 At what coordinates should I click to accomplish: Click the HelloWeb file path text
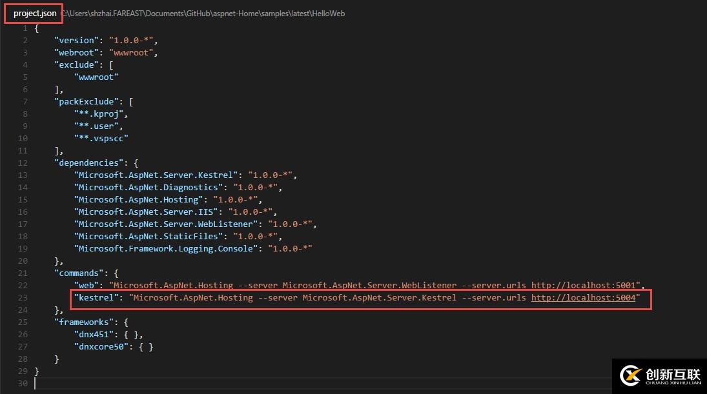pyautogui.click(x=203, y=14)
